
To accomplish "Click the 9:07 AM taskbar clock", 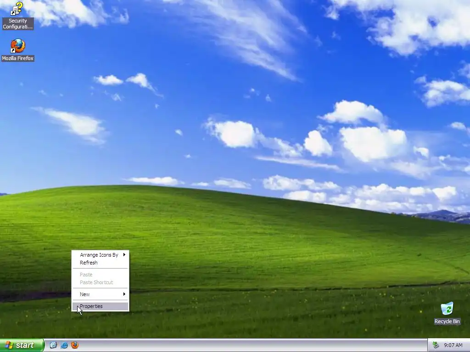I will click(453, 345).
